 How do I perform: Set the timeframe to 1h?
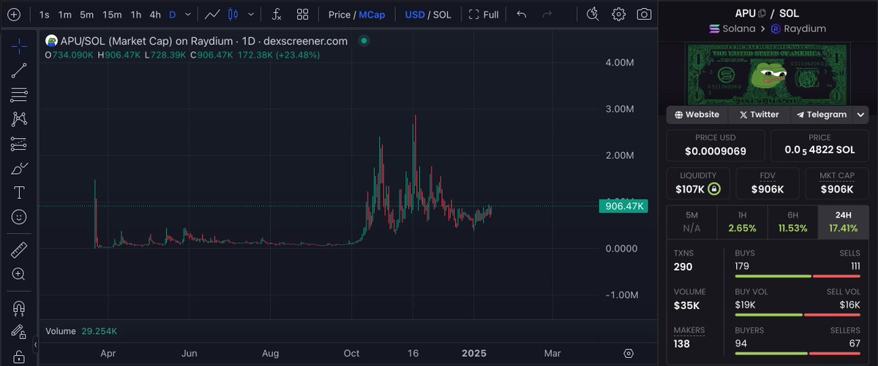click(136, 15)
